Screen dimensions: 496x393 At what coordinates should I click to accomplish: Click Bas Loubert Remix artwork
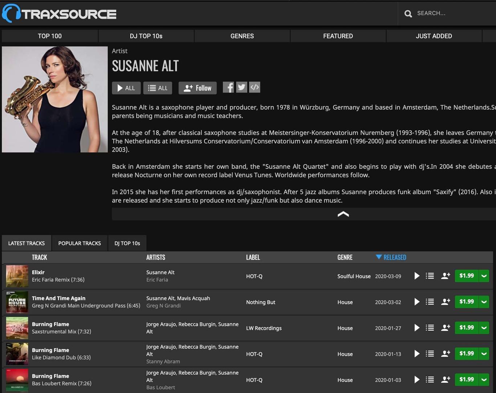[x=17, y=380]
